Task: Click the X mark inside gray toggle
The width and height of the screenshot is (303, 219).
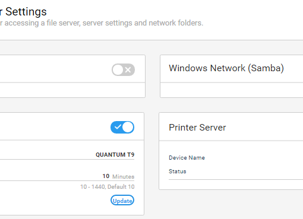Action: pyautogui.click(x=128, y=70)
